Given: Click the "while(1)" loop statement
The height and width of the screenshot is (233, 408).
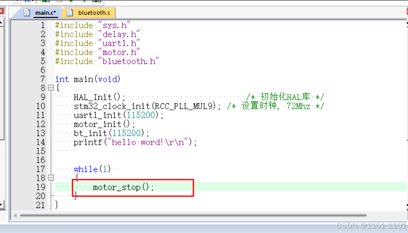Looking at the screenshot, I should (x=92, y=169).
